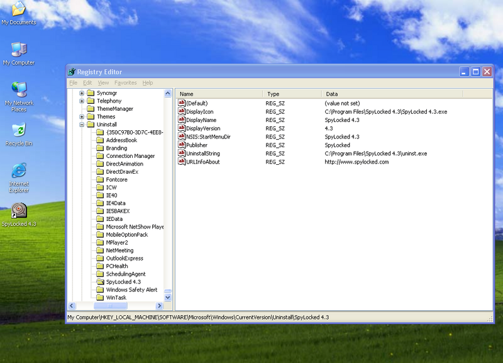This screenshot has width=503, height=363.
Task: Click the tree pane scroll up arrow
Action: coord(168,93)
